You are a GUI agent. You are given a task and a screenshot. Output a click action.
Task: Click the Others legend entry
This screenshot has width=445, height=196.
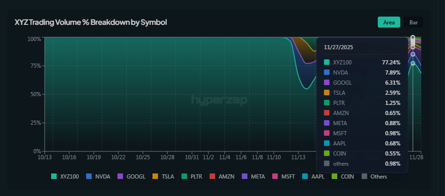click(374, 176)
